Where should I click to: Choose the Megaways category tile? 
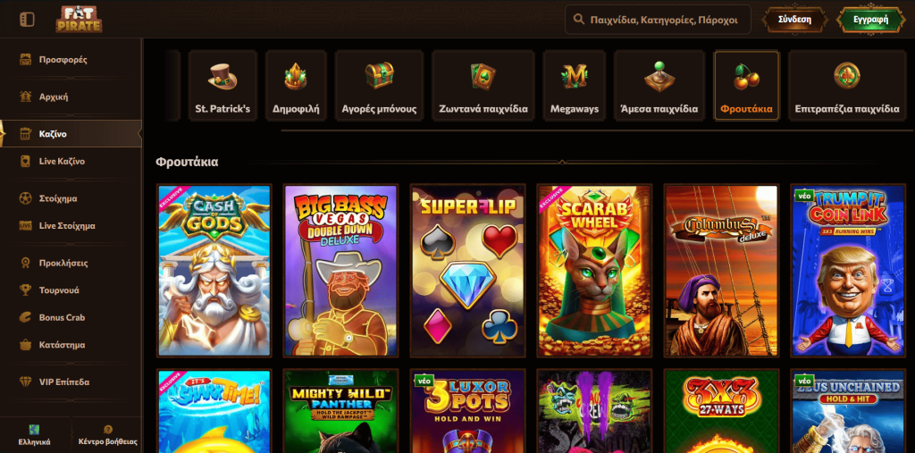[x=575, y=86]
